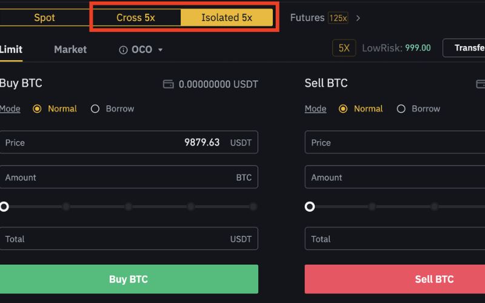The image size is (485, 303).
Task: Open the Futures 125x tab
Action: [x=318, y=18]
